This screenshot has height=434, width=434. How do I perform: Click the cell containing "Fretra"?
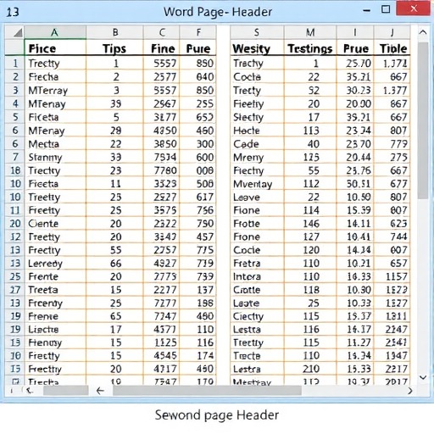(257, 264)
